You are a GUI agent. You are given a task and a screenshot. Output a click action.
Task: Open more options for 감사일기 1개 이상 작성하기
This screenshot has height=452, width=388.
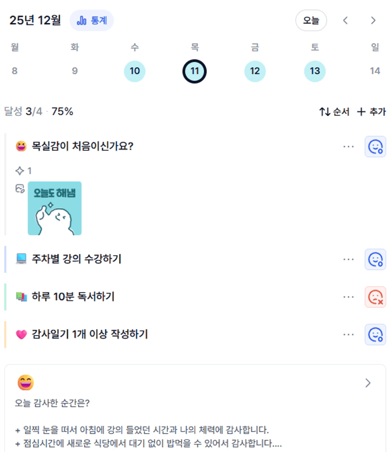pos(348,334)
